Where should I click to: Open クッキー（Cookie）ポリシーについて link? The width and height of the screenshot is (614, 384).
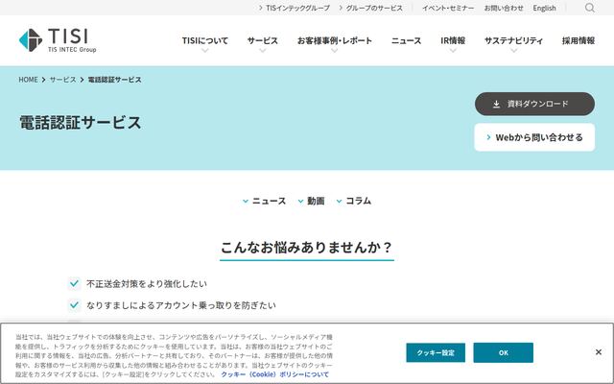click(x=275, y=374)
